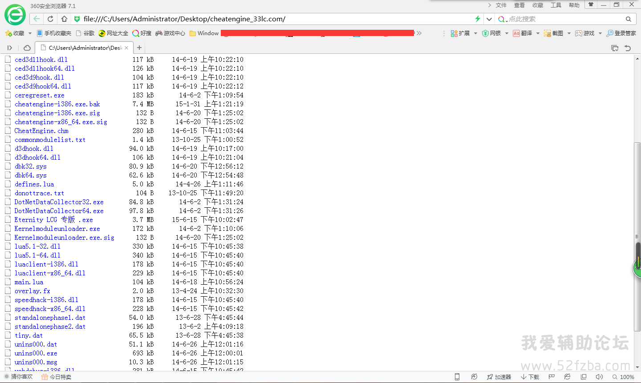Screen dimensions: 641x383
Task: Open the home page icon
Action: point(64,19)
